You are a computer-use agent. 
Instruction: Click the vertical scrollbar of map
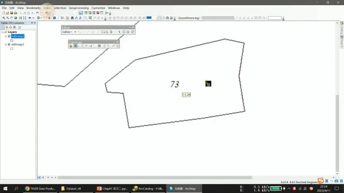(337, 133)
